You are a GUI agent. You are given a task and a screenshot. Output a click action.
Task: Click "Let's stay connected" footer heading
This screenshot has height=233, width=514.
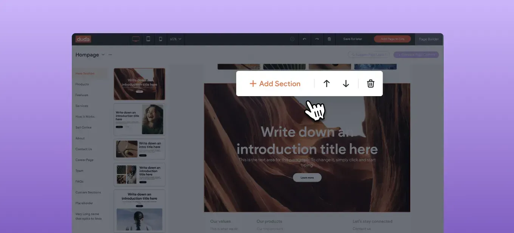click(373, 221)
